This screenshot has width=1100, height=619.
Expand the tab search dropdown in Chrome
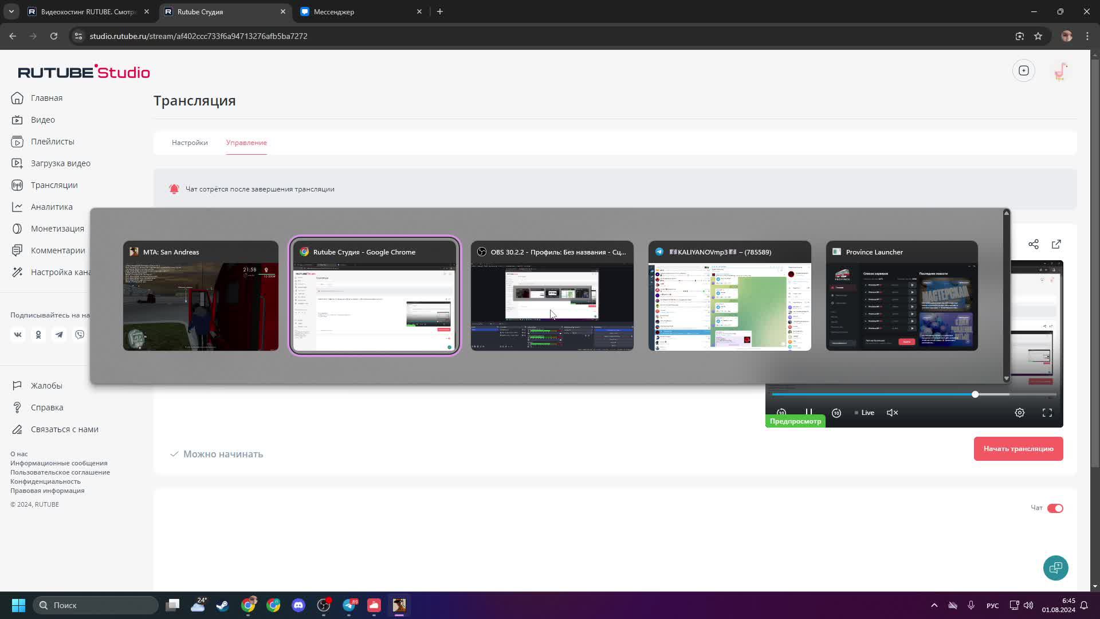(11, 11)
